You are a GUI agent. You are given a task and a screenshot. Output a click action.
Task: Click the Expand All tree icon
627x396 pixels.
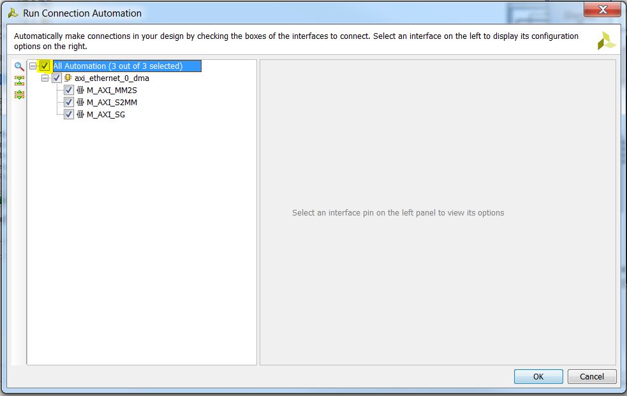coord(19,95)
